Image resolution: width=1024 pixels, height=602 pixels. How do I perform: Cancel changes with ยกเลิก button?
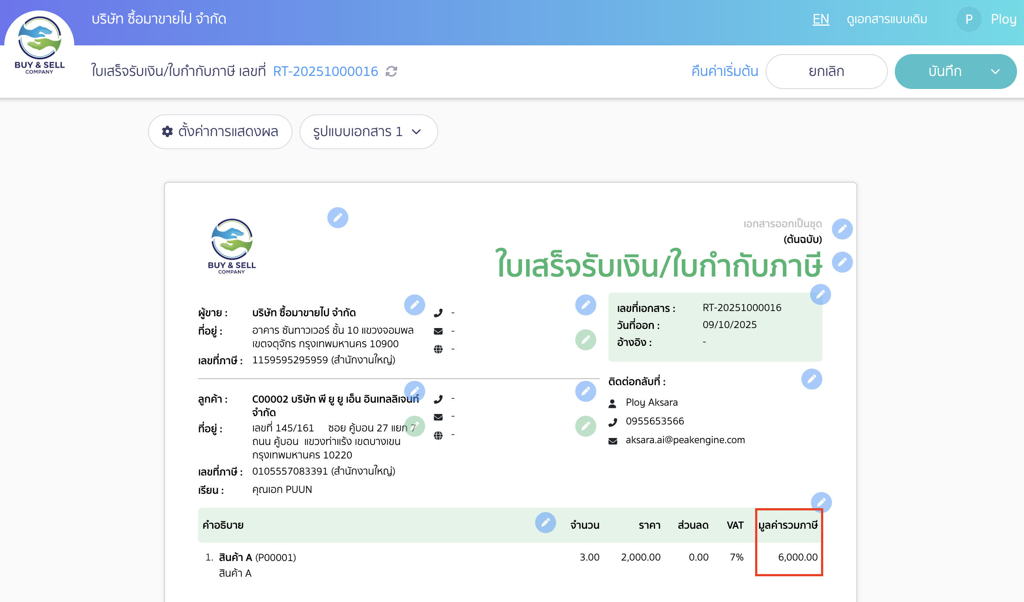[x=826, y=72]
